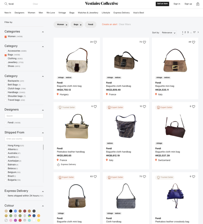Click Create an alert link
Image resolution: width=203 pixels, height=224 pixels.
point(110,24)
